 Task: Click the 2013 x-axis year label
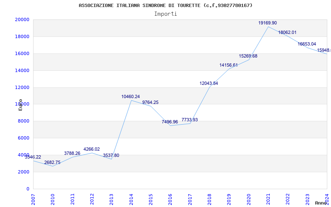pos(111,199)
